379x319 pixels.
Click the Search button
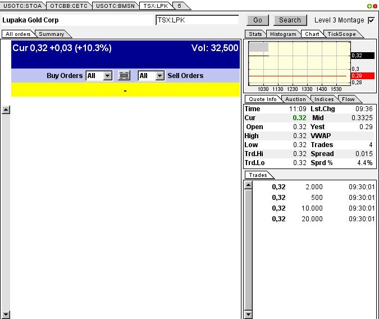290,20
